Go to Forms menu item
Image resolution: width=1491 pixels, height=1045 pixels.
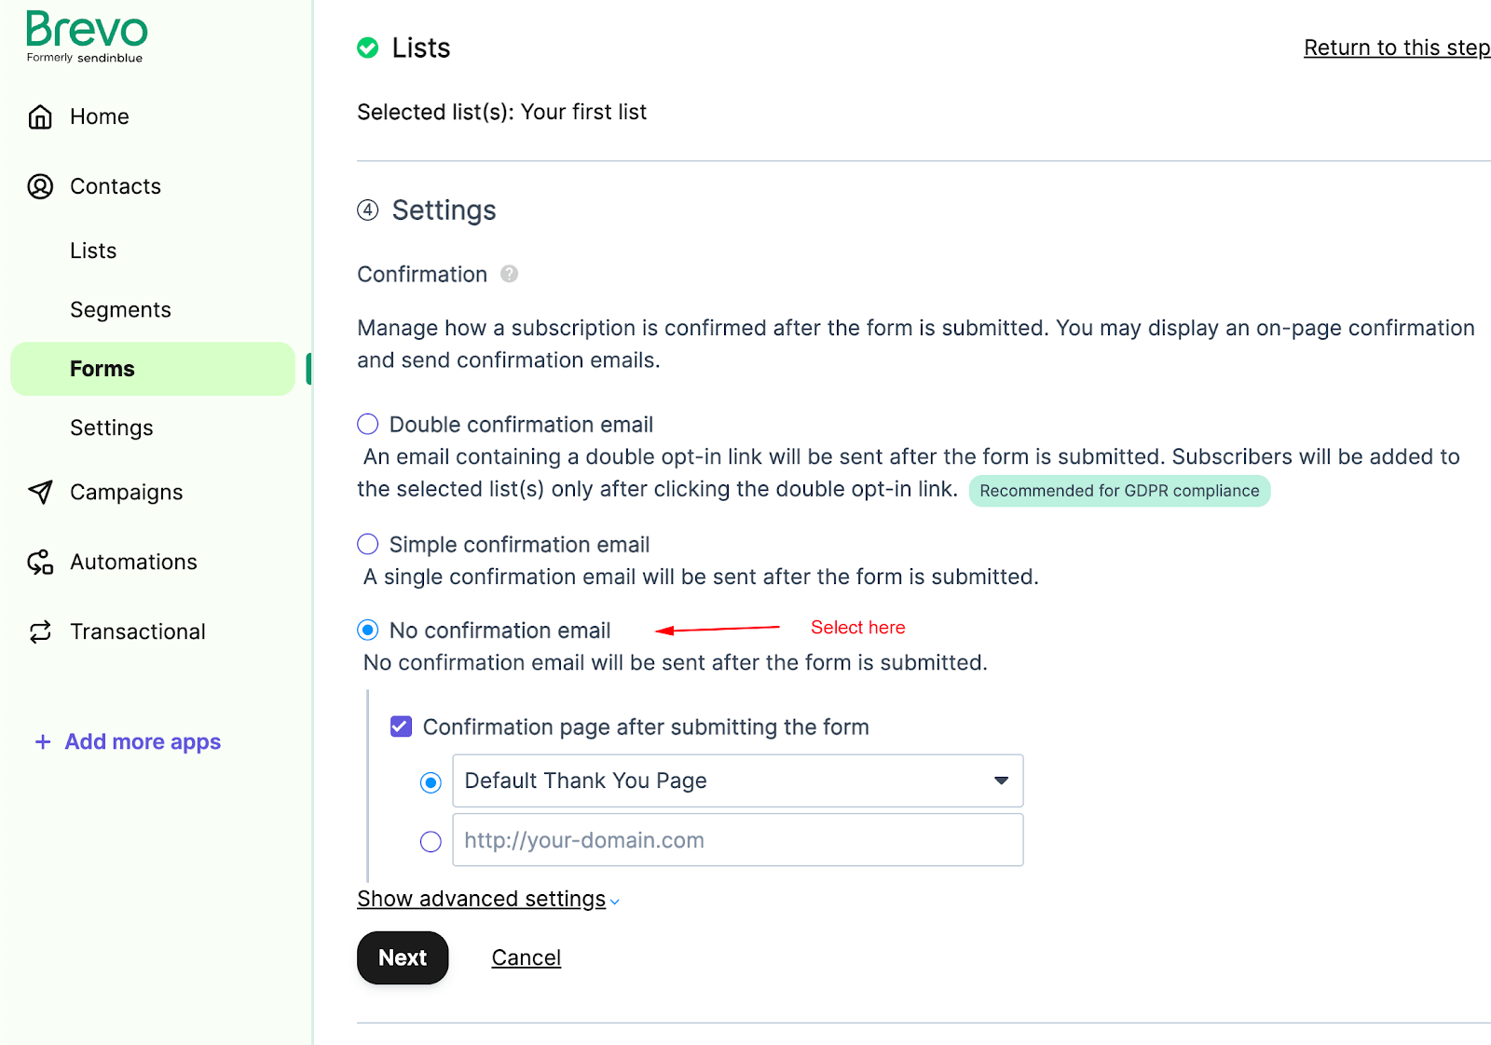(153, 369)
